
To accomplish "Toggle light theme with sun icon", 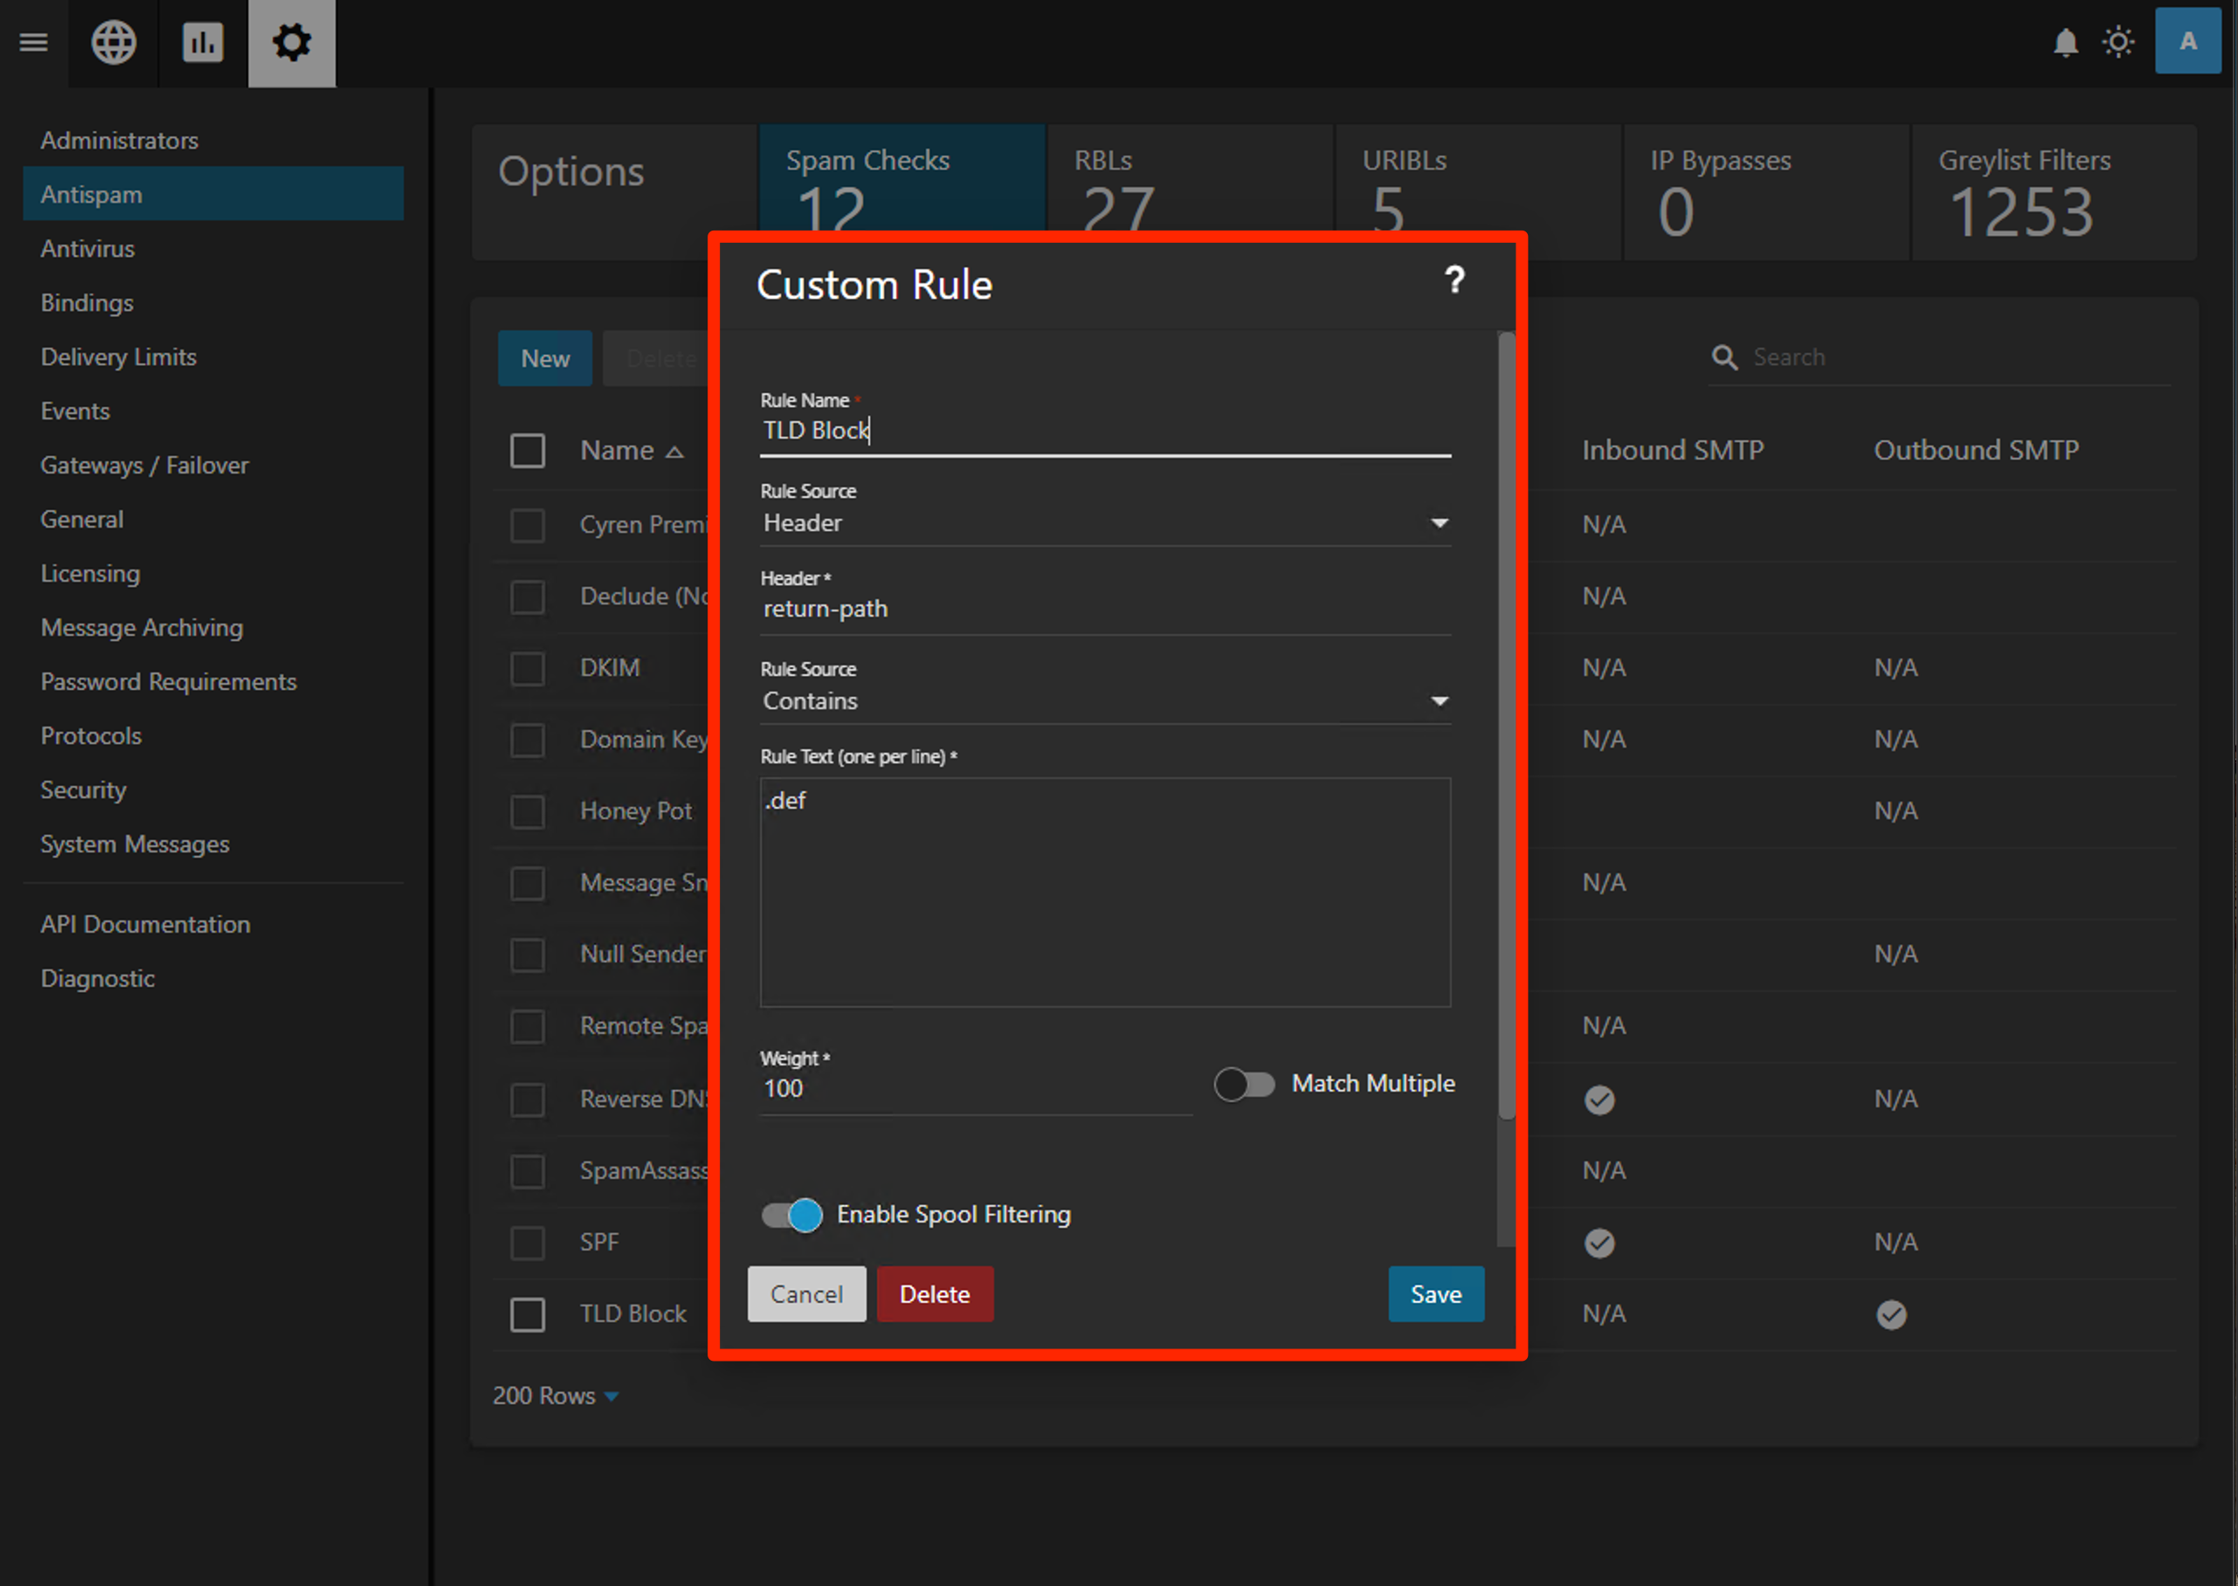I will pos(2117,42).
